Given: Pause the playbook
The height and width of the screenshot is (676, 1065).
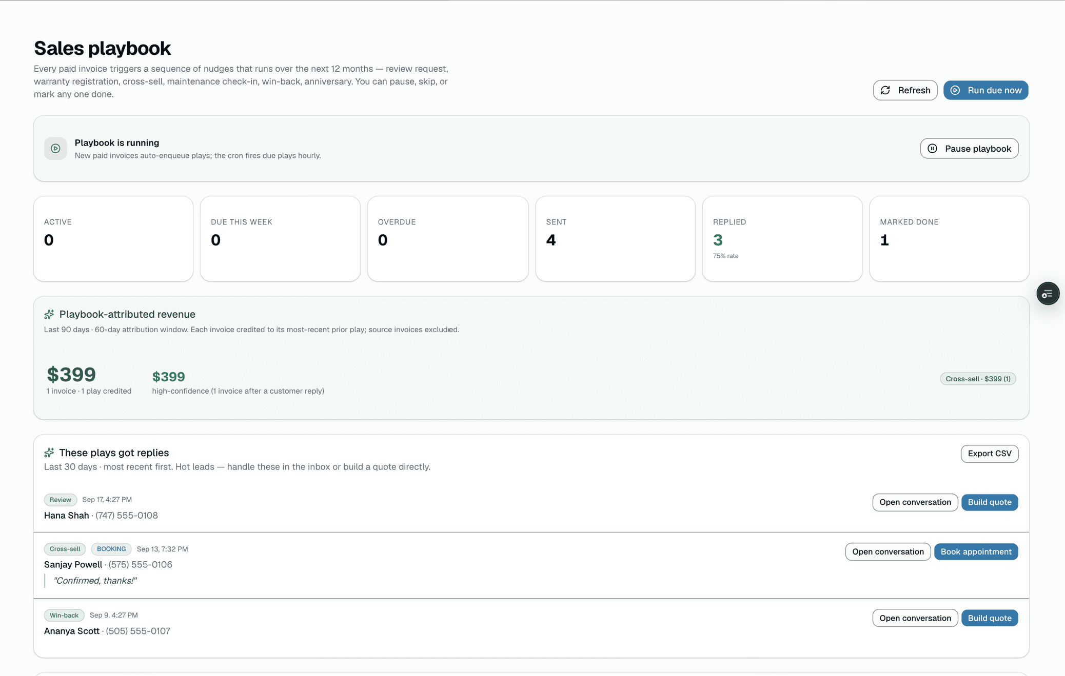Looking at the screenshot, I should tap(969, 149).
